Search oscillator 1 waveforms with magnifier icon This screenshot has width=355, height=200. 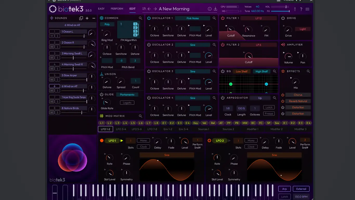pyautogui.click(x=214, y=18)
